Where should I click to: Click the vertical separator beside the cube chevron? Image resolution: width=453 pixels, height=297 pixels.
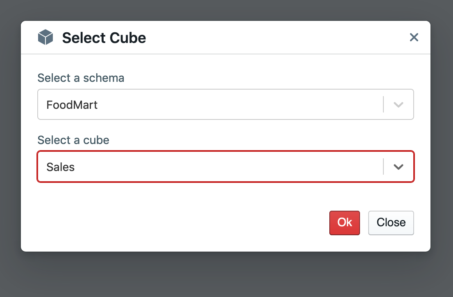click(x=383, y=166)
